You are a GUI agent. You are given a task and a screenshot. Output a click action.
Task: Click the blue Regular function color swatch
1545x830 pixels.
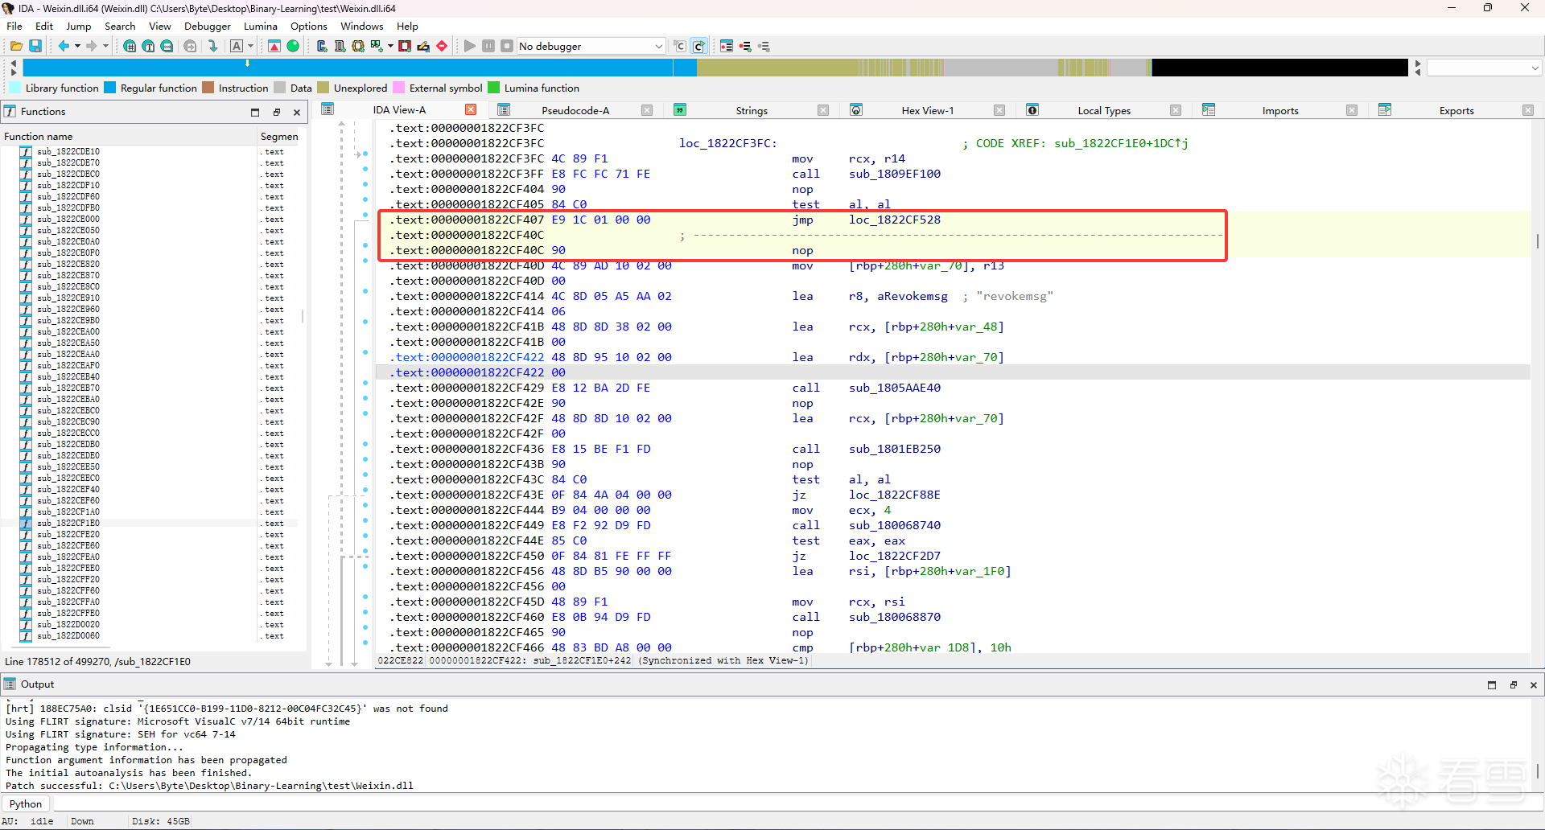(110, 88)
